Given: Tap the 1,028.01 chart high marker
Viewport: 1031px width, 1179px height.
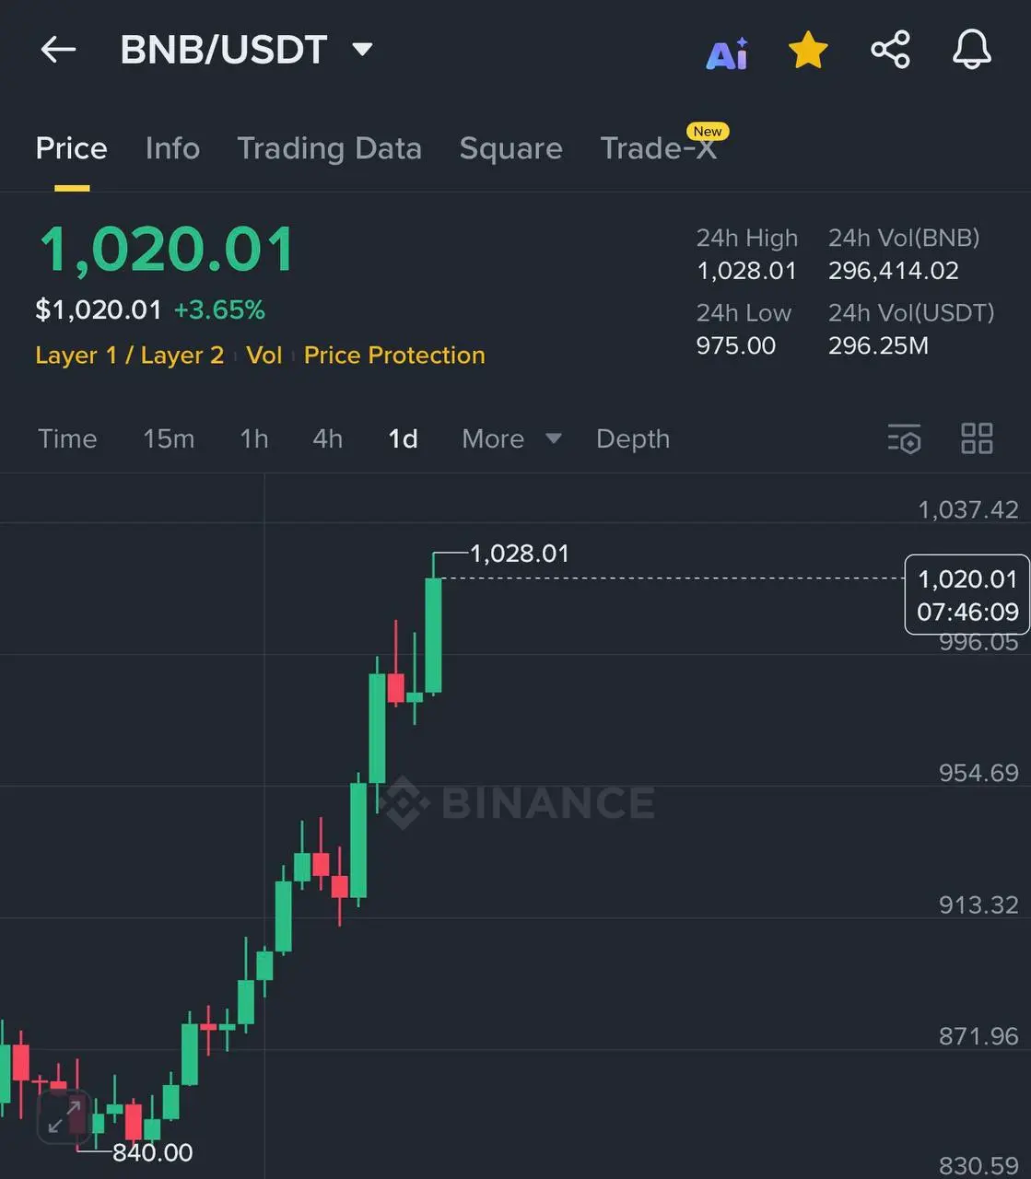Looking at the screenshot, I should 520,554.
